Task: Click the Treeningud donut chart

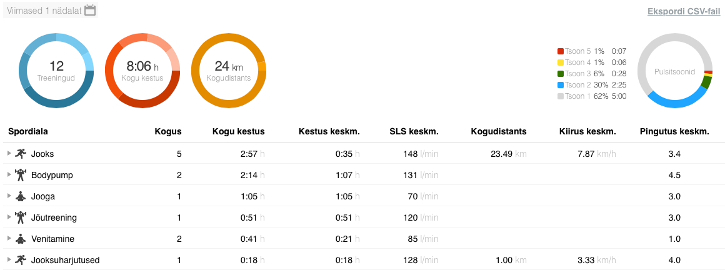Action: 56,71
